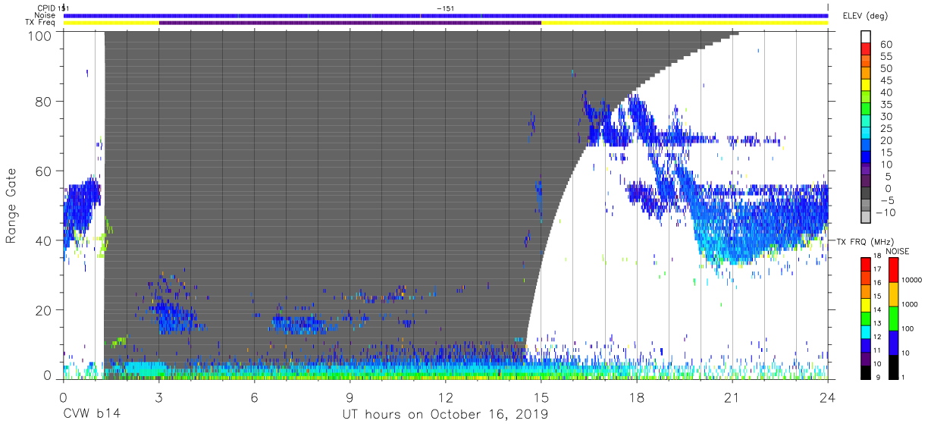Click ELEV colorbar label '50'
This screenshot has width=931, height=430.
click(x=886, y=69)
